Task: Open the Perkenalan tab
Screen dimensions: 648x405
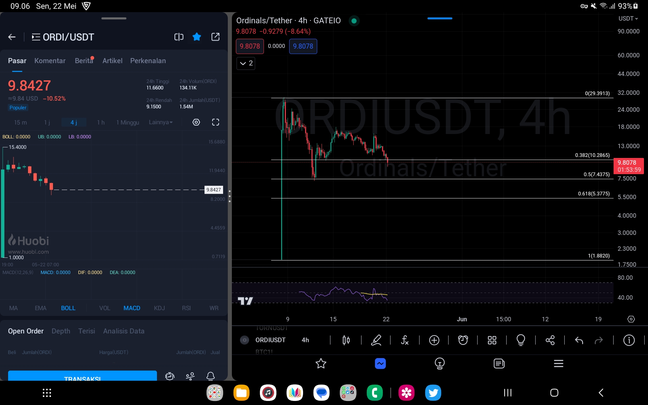Action: 148,61
